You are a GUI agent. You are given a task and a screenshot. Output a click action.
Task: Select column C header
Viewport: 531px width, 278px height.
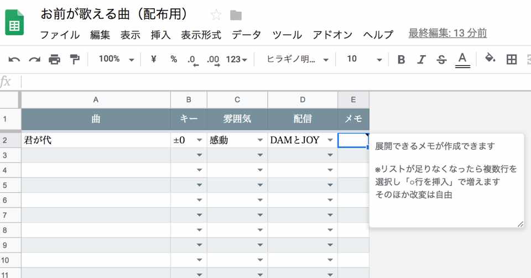coord(237,100)
